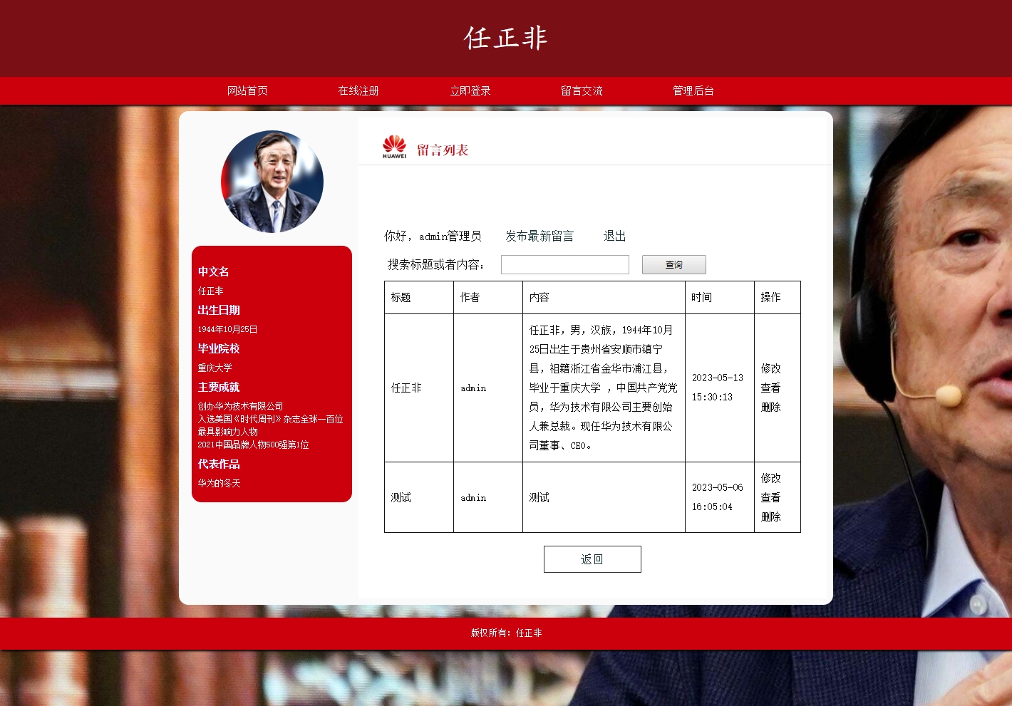Viewport: 1012px width, 706px height.
Task: Click the circular portrait avatar
Action: click(272, 182)
